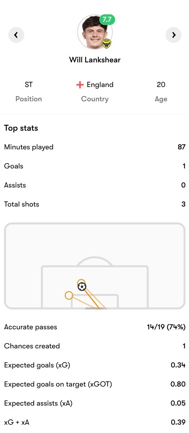Open Will Lankshear's profile photo

tap(94, 32)
